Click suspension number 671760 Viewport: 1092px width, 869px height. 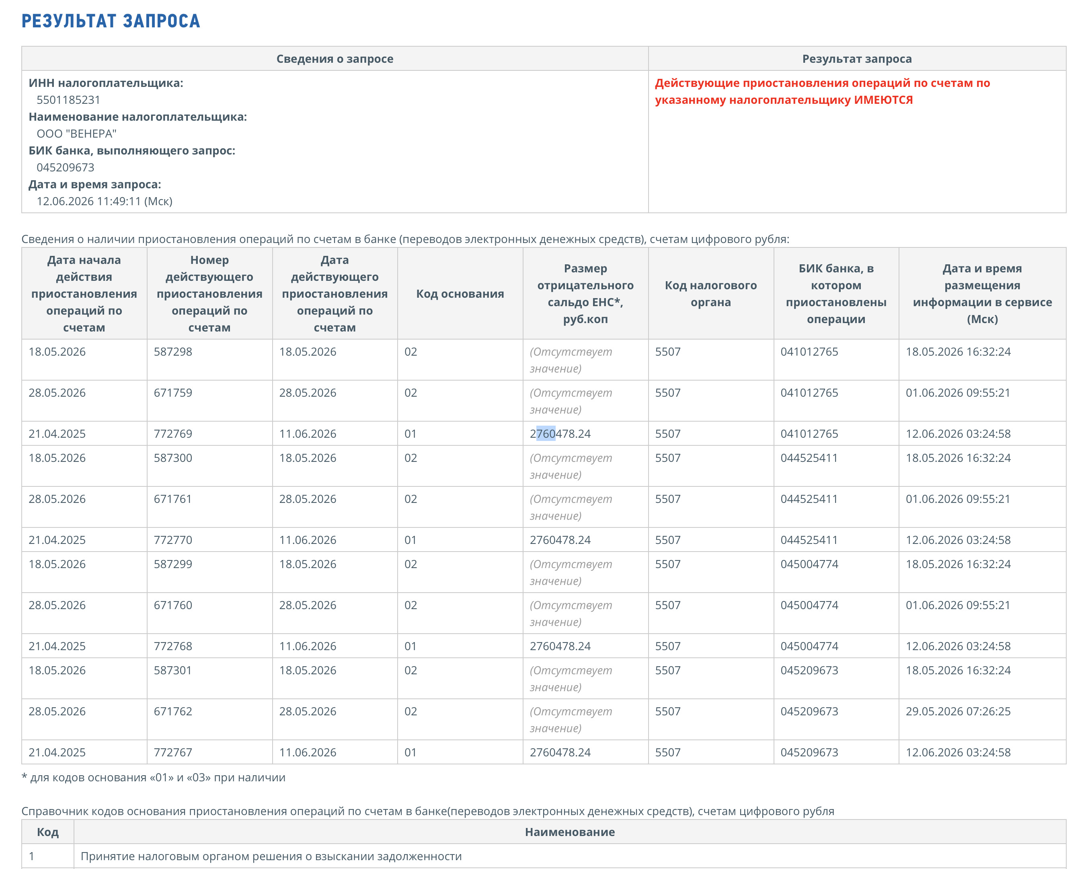(x=173, y=605)
